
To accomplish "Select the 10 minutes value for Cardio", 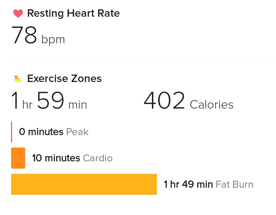I will [56, 158].
